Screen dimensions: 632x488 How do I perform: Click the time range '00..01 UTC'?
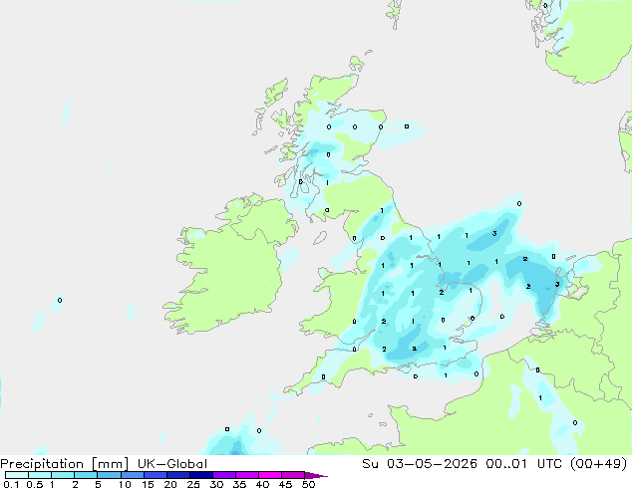click(526, 464)
